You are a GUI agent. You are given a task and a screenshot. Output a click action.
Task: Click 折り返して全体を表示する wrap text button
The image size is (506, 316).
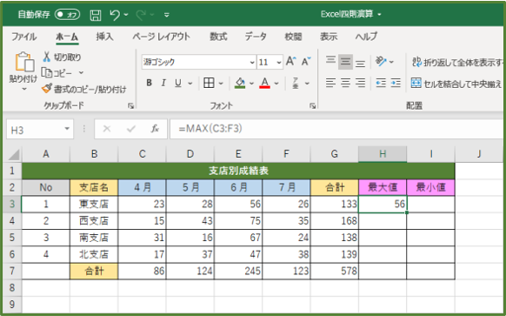click(457, 62)
